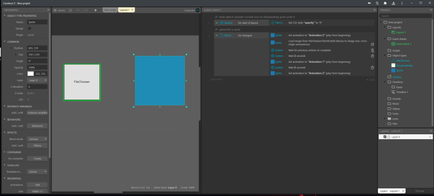Click the FileChooser icon in event 2 condition
The image size is (434, 196).
pyautogui.click(x=222, y=35)
